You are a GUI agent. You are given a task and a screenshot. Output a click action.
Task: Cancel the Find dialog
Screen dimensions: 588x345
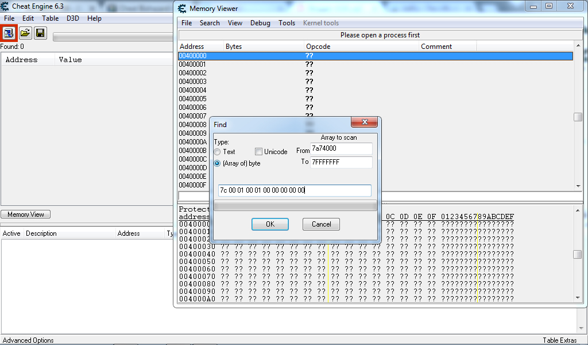tap(322, 224)
